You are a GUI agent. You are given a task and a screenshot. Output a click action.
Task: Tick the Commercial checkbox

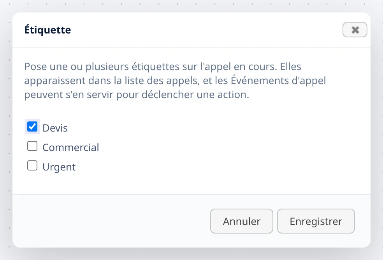click(x=32, y=146)
